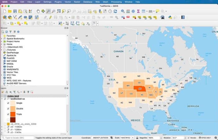Create a new project with New icon
The image size is (218, 140).
click(5, 11)
